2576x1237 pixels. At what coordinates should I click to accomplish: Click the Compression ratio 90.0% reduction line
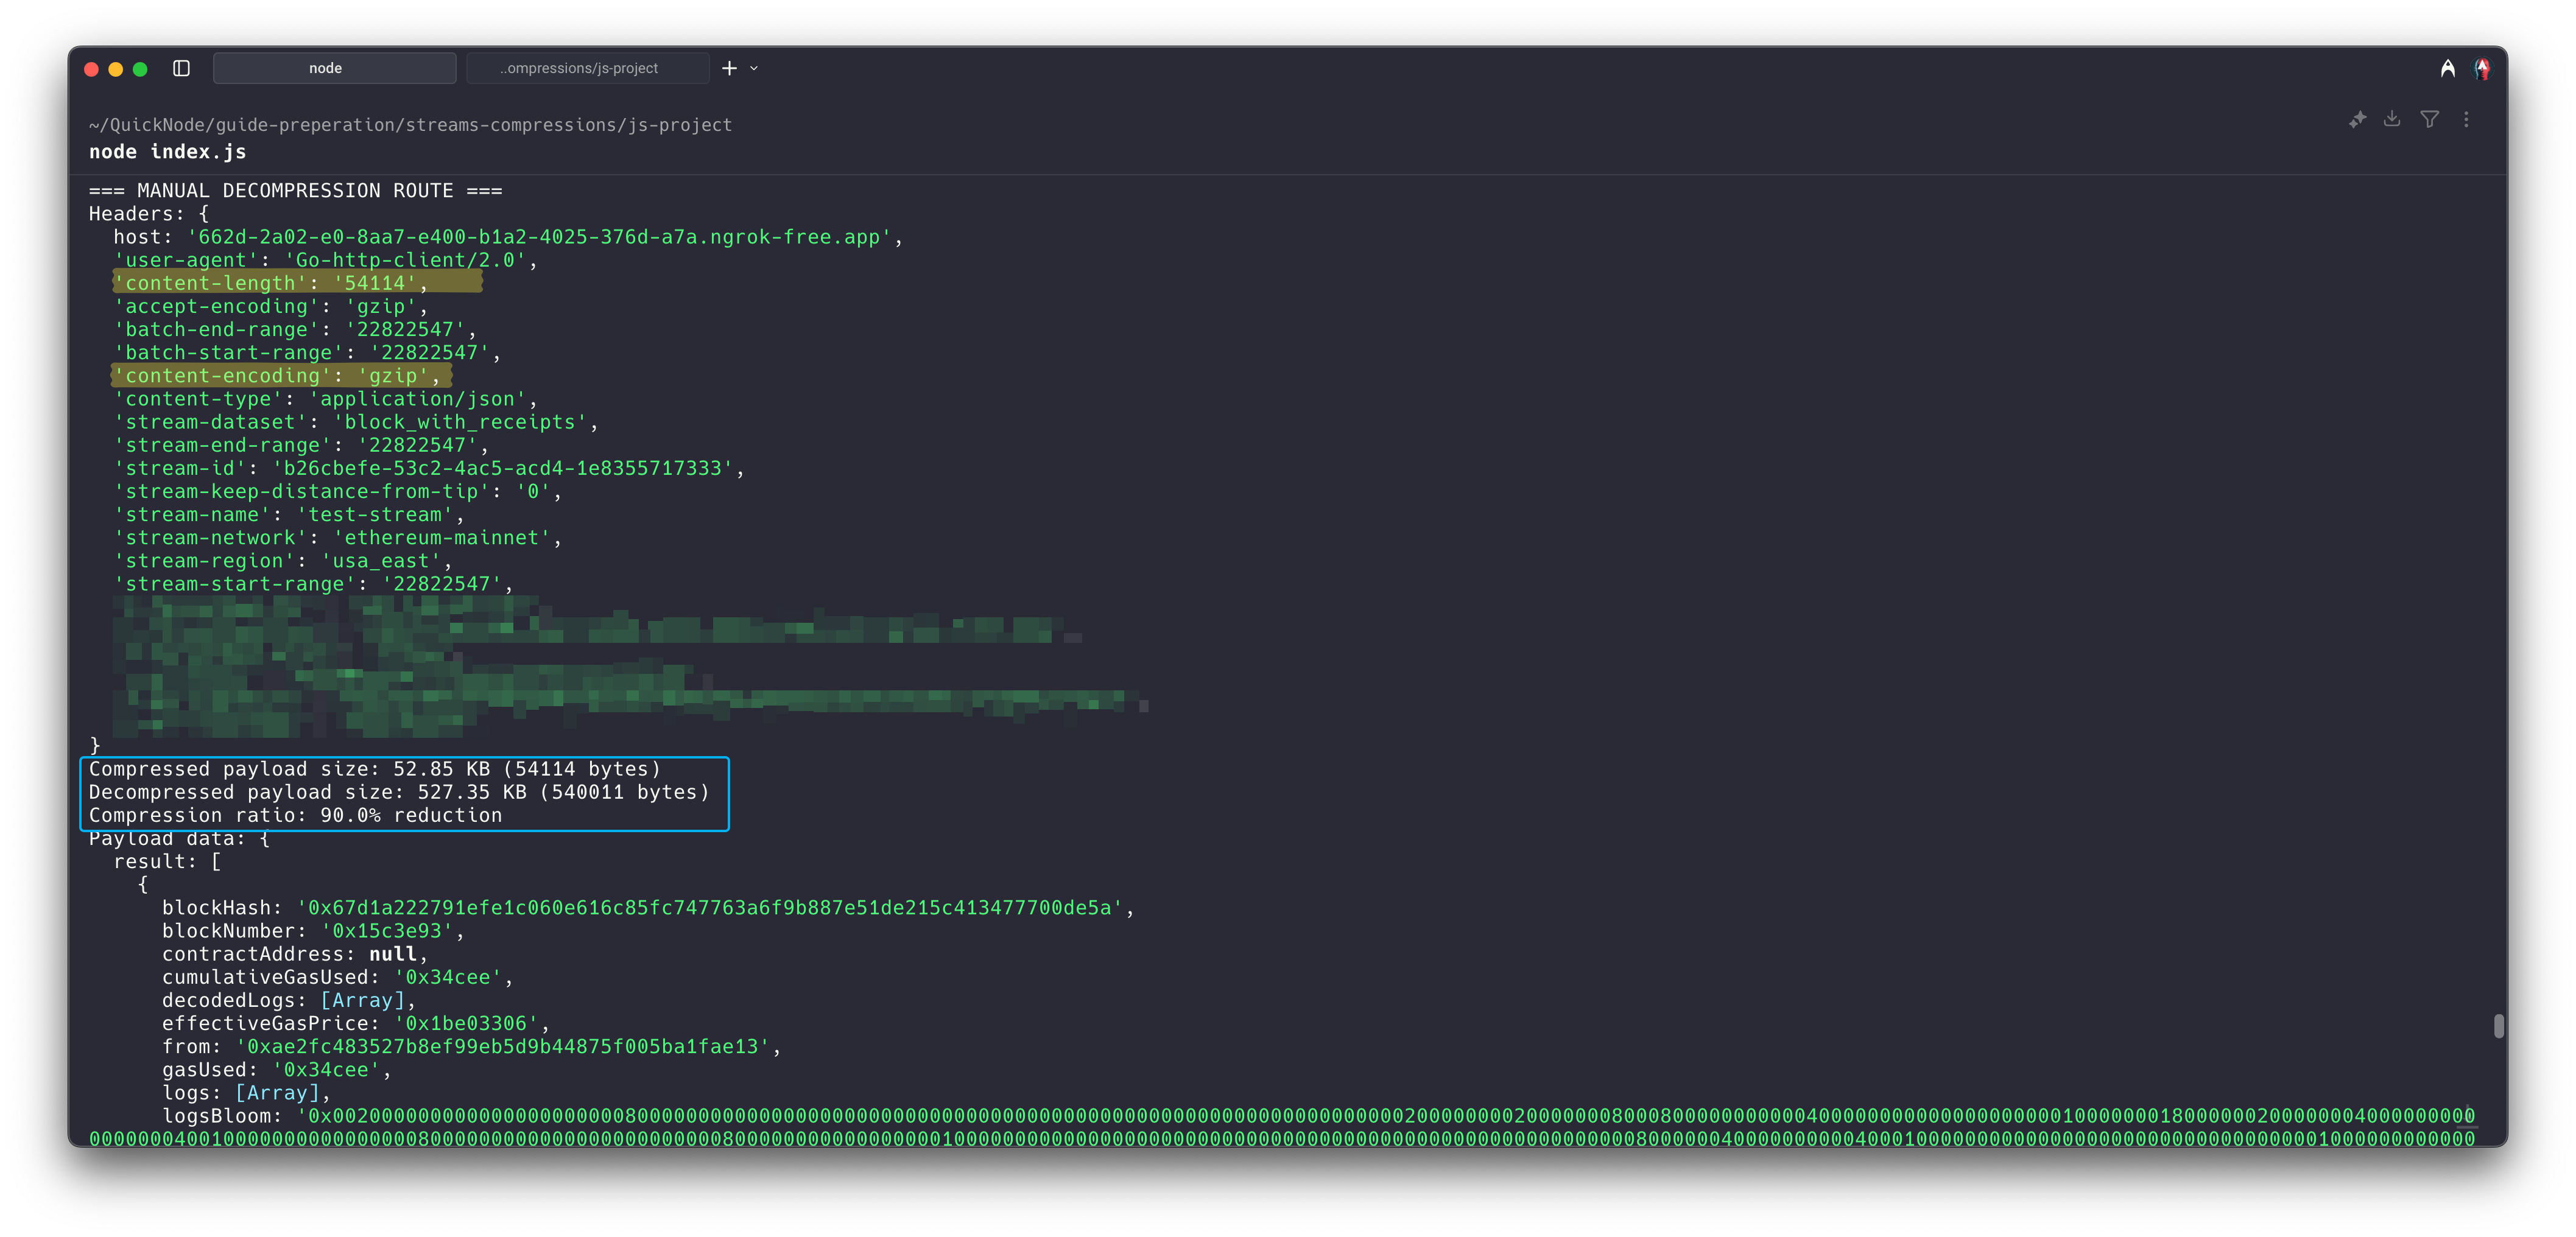coord(295,815)
